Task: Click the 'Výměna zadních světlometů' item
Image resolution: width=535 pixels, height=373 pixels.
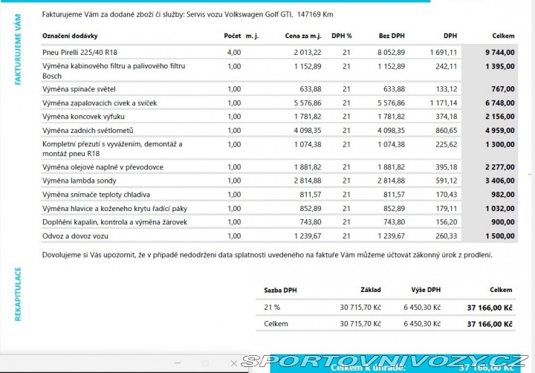Action: tap(88, 131)
